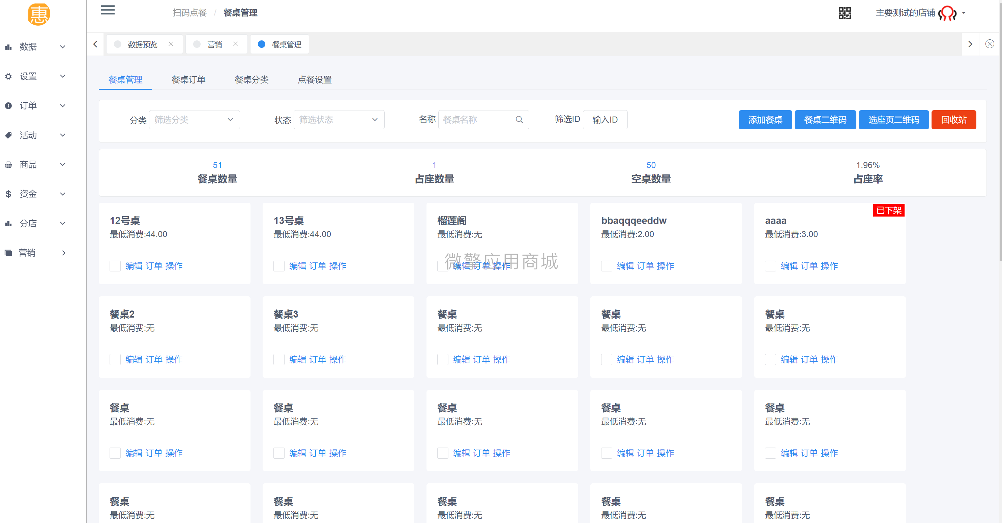The width and height of the screenshot is (1002, 523).
Task: Click the 活动 tag sidebar icon
Action: coord(8,135)
